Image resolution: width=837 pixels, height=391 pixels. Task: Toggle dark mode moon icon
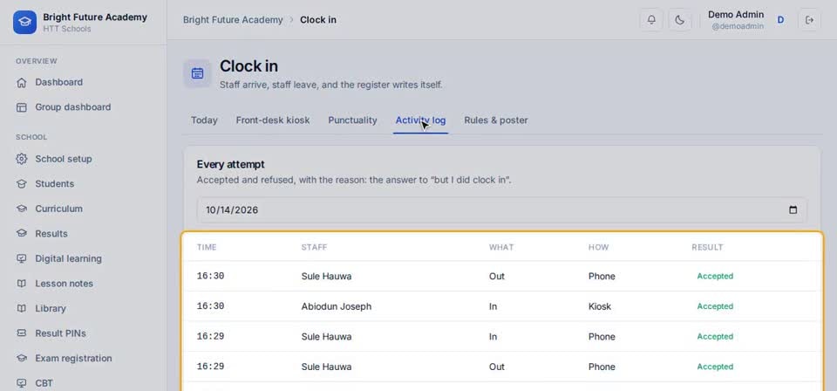point(679,20)
